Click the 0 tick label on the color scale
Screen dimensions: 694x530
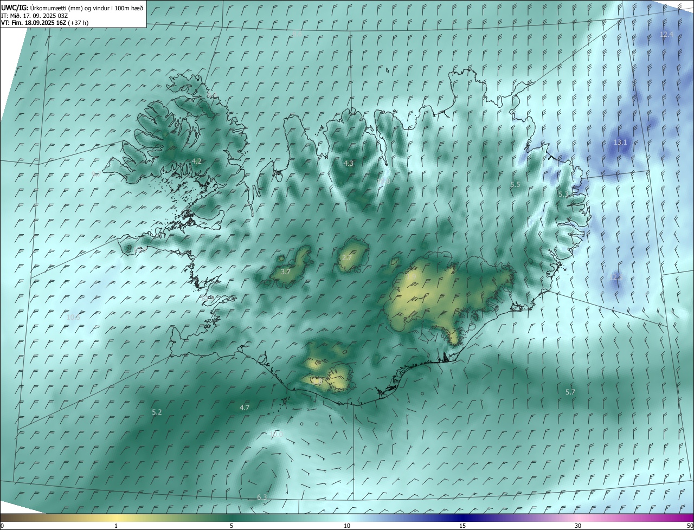coord(2,526)
